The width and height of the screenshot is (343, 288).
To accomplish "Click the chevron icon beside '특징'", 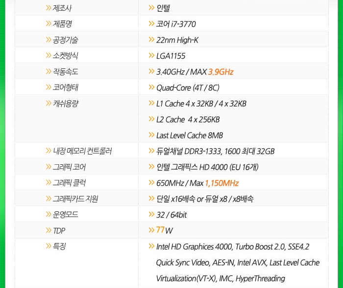I will [x=49, y=246].
